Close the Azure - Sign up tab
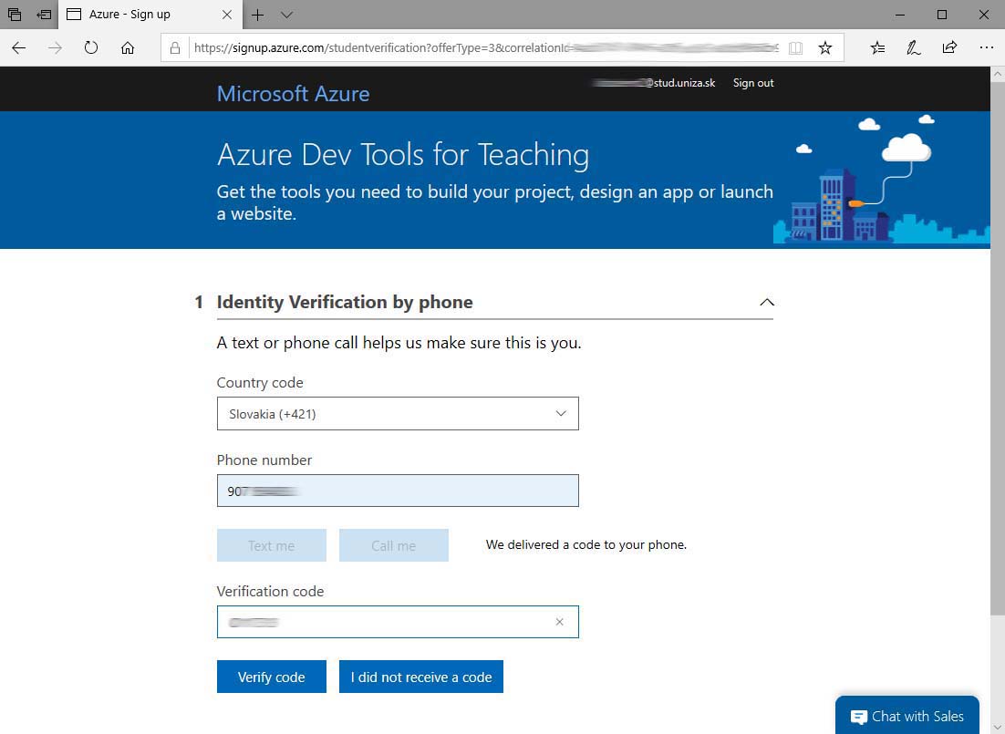The width and height of the screenshot is (1005, 734). pyautogui.click(x=227, y=14)
